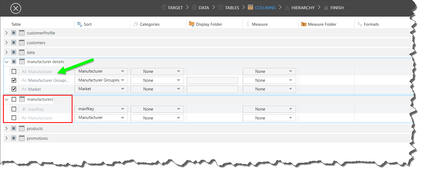Click the circled X close wizard icon
This screenshot has width=422, height=172.
click(x=16, y=8)
